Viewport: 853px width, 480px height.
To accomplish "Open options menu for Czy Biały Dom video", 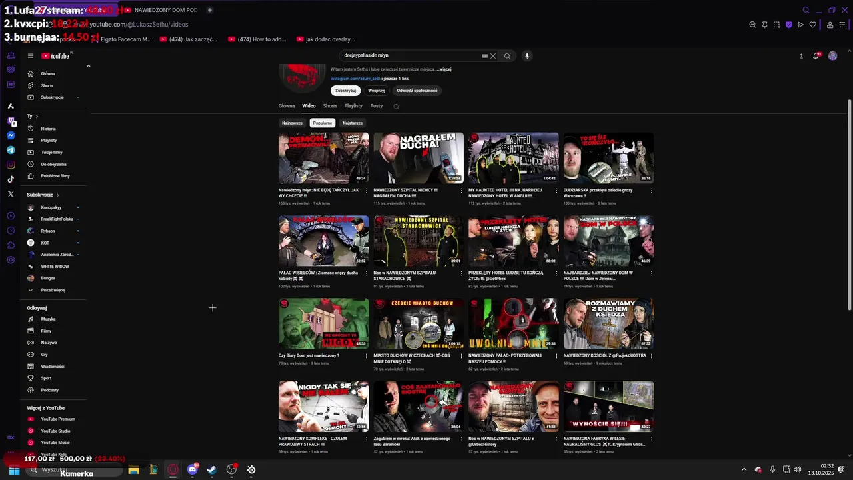I will pos(367,356).
